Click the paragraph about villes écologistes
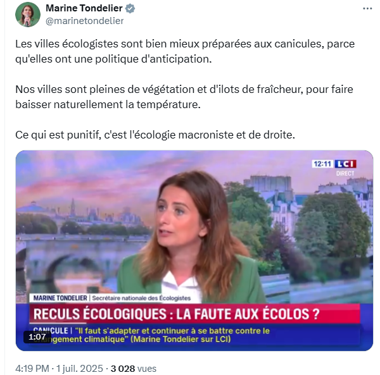Image resolution: width=380 pixels, height=375 pixels. tap(185, 51)
